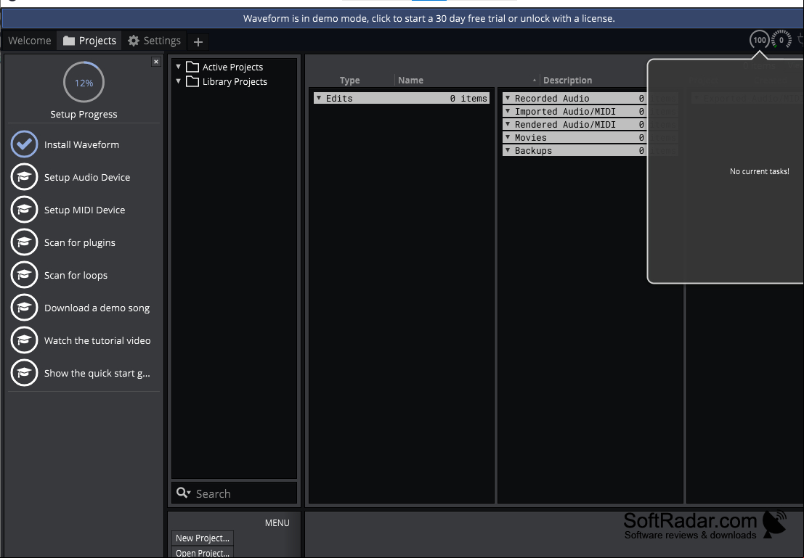
Task: Click the 'Movies' row label
Action: 531,137
